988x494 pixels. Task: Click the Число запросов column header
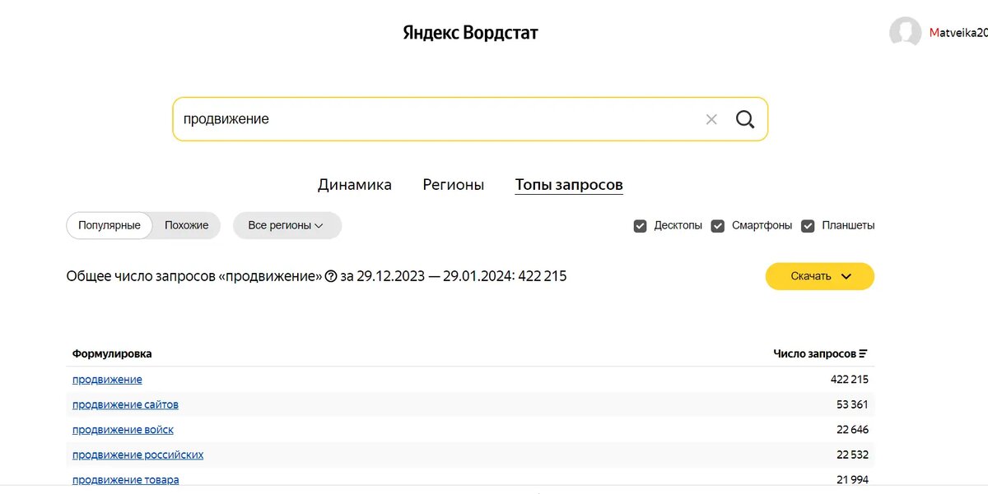point(814,353)
